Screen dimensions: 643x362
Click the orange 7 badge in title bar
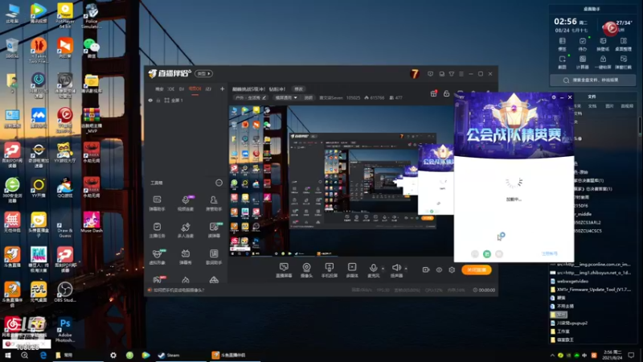click(x=415, y=74)
